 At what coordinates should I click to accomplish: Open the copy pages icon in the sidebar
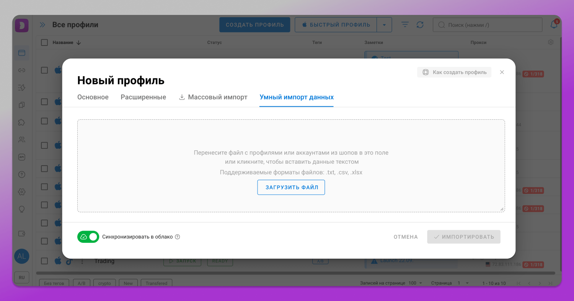click(x=22, y=105)
